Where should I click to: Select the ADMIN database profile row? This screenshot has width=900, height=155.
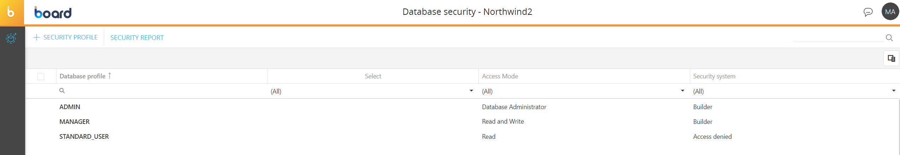pos(70,107)
